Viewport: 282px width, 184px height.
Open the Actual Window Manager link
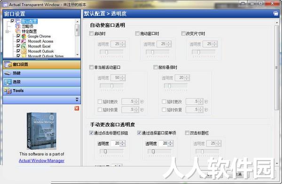point(41,161)
